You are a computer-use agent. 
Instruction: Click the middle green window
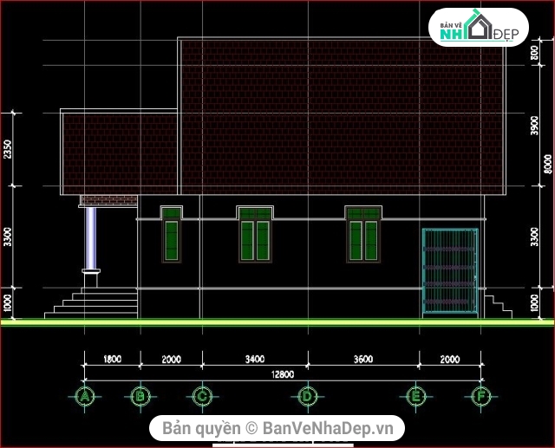click(x=255, y=234)
